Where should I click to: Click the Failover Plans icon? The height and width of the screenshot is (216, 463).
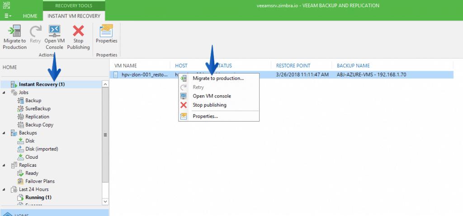[x=21, y=181]
